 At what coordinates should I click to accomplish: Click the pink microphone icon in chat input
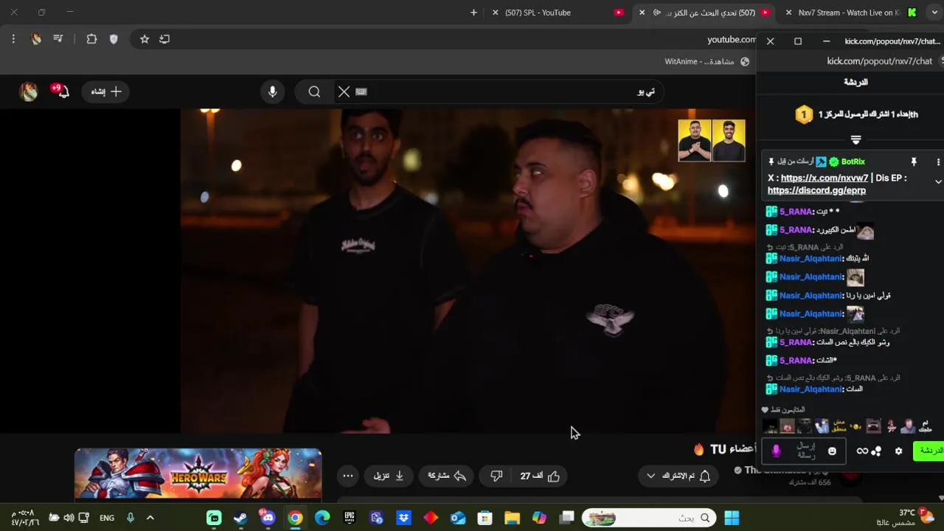click(776, 451)
